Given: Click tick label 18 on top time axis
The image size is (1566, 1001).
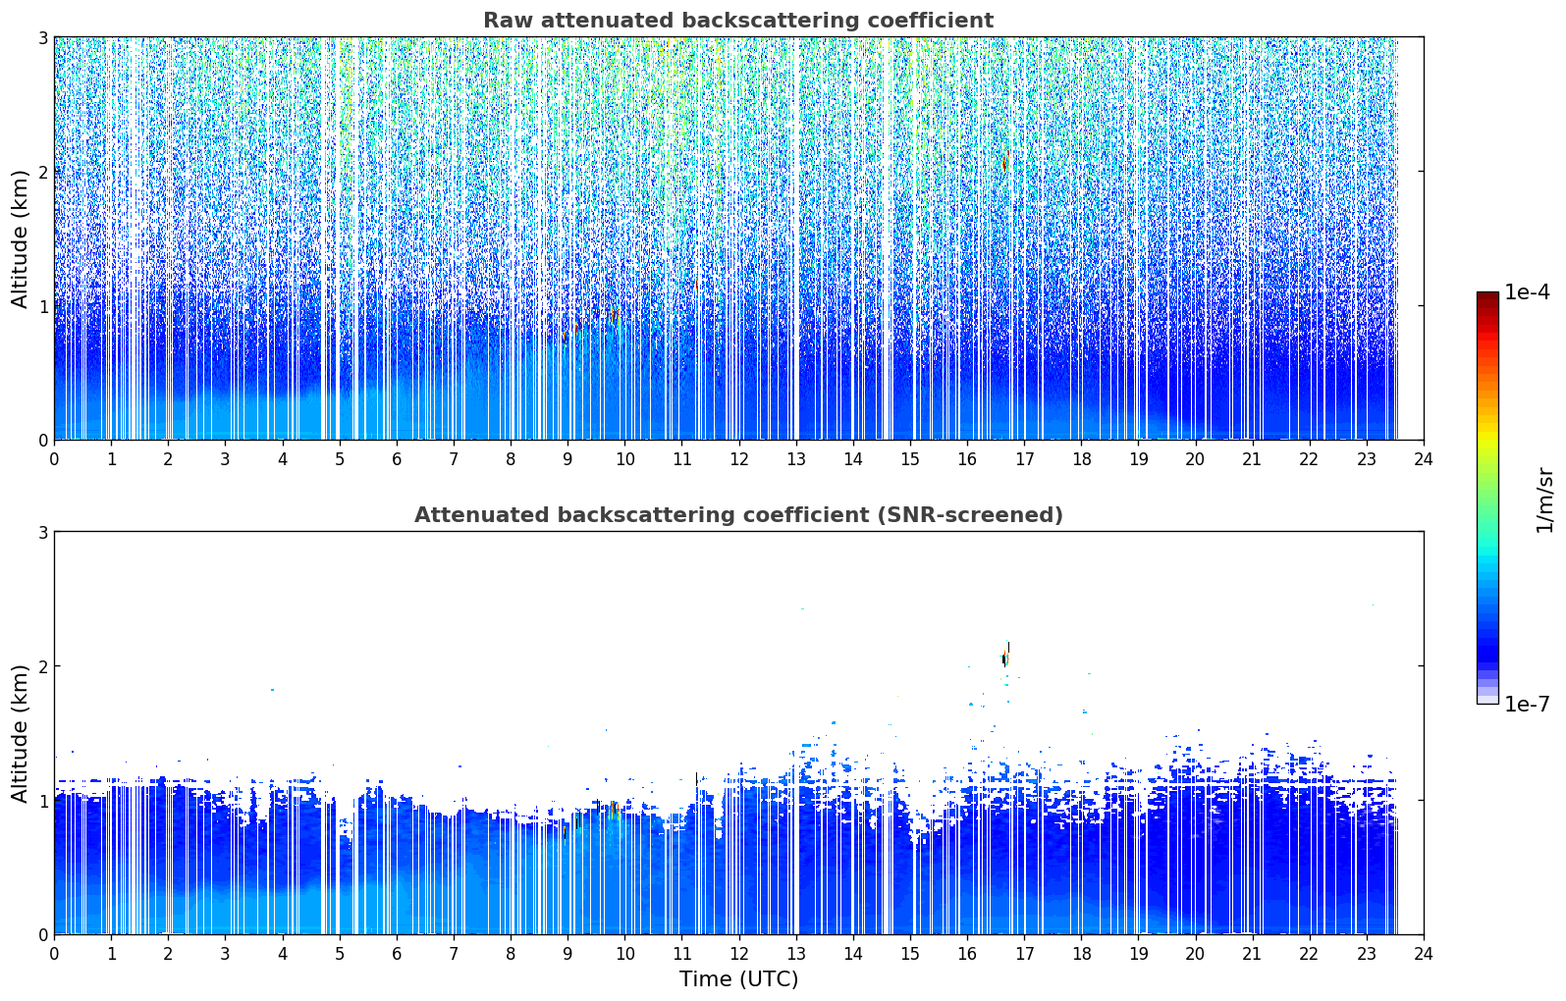Looking at the screenshot, I should tap(1081, 459).
